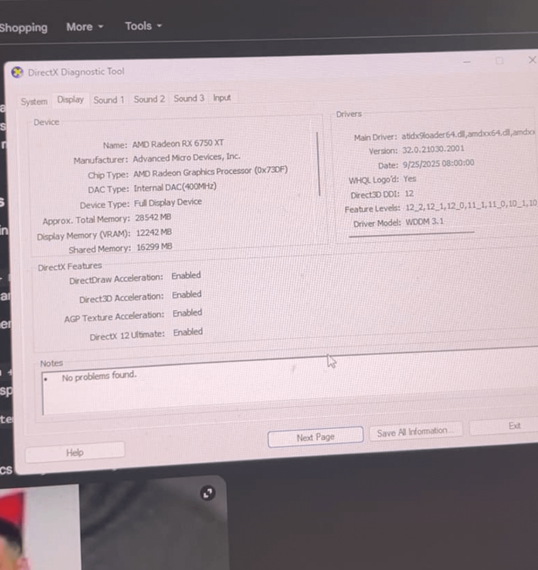
Task: Minimize the DirectX Diagnostic Tool window
Action: click(467, 62)
